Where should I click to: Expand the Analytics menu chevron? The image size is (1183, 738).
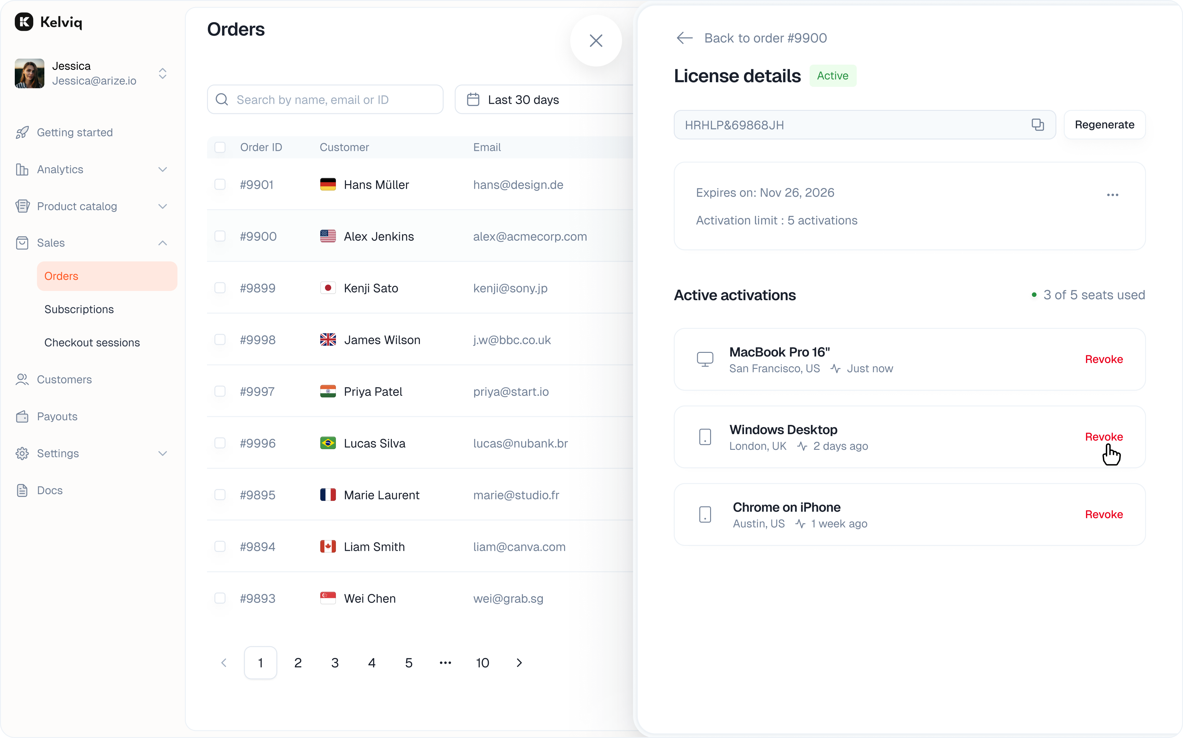163,169
